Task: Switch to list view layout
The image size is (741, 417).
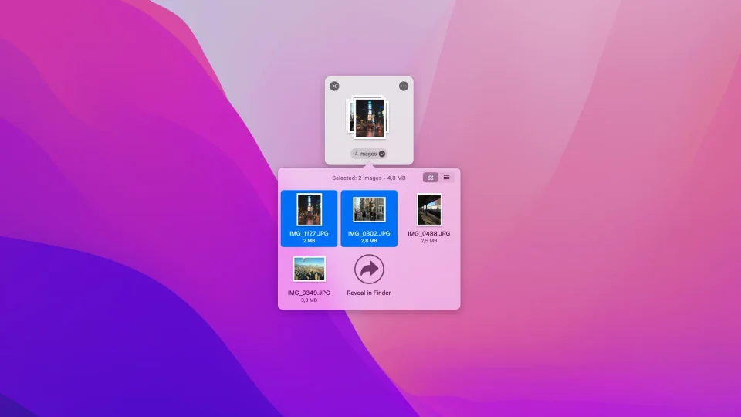Action: pyautogui.click(x=446, y=178)
